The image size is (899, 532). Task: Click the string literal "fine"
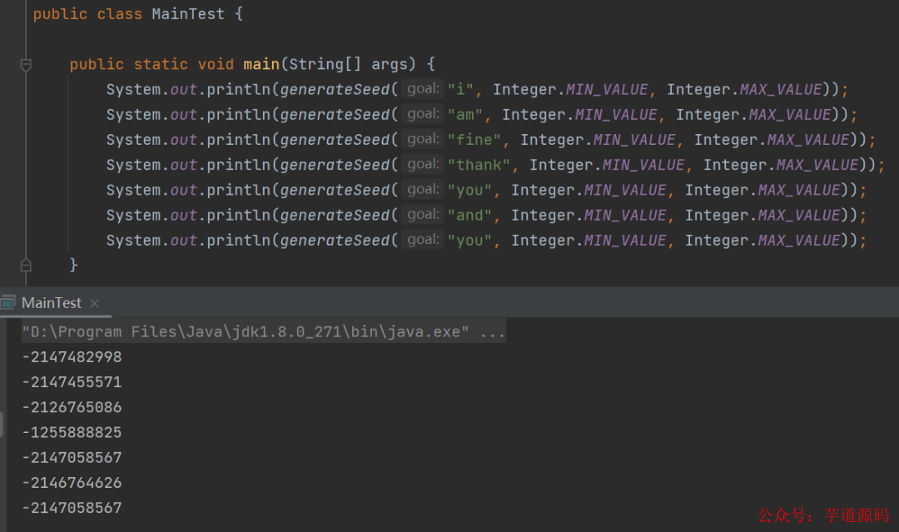tap(474, 140)
